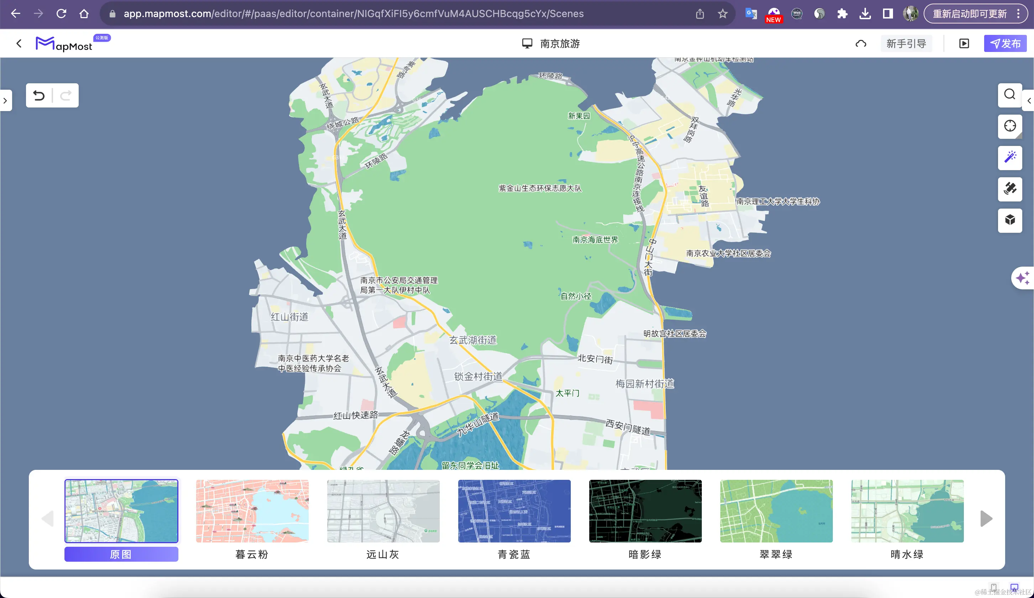Expand the left side panel

click(5, 100)
